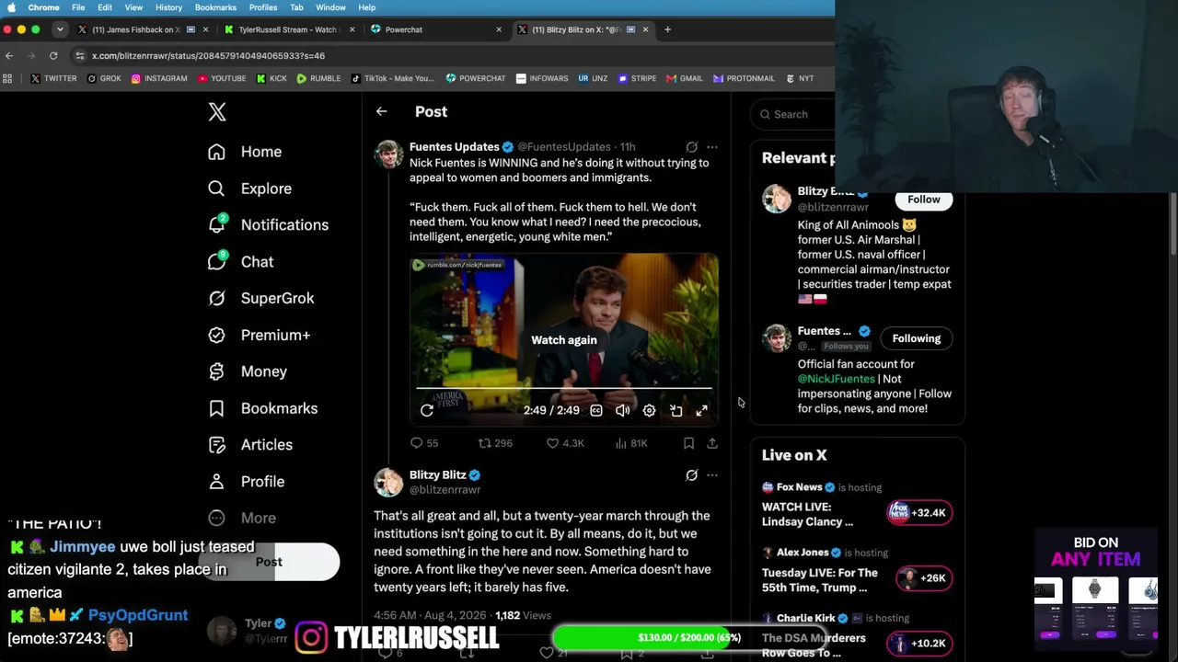This screenshot has width=1178, height=662.
Task: Open Notifications in the sidebar
Action: click(268, 224)
